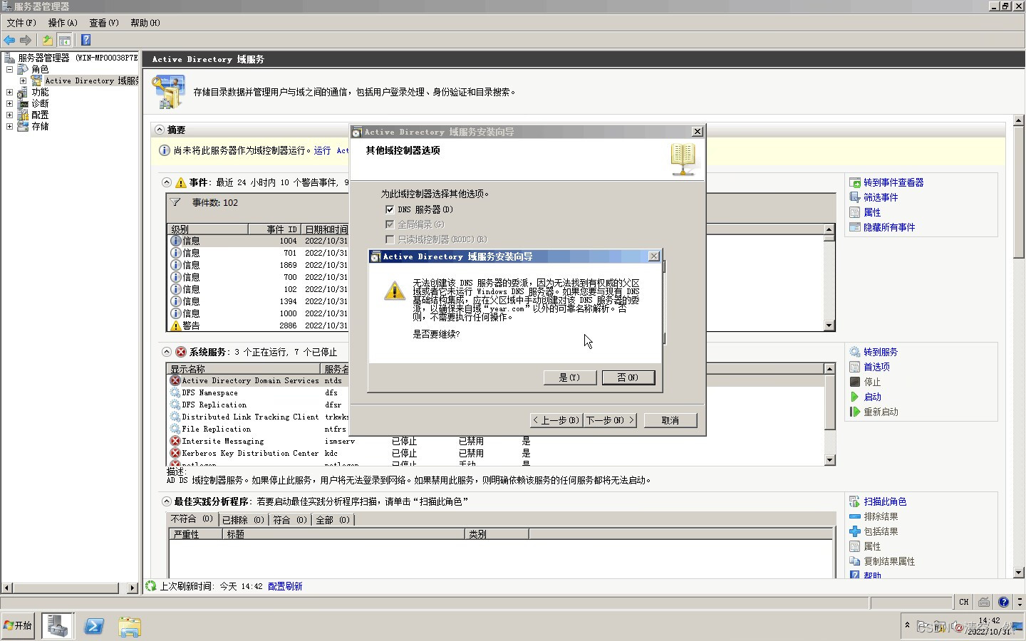Toggle the 只读域控制器 (RODC) checkbox
The height and width of the screenshot is (641, 1026).
(390, 239)
